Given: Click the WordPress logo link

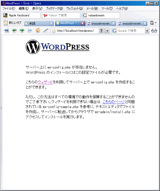Looking at the screenshot, I should click(58, 47).
